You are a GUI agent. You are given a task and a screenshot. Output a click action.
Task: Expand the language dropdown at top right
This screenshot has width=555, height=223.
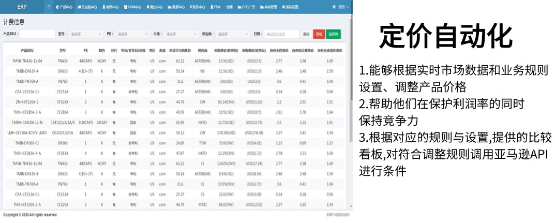[340, 7]
